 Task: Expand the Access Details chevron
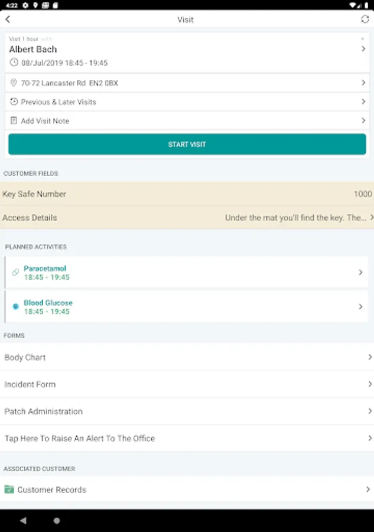tap(371, 218)
